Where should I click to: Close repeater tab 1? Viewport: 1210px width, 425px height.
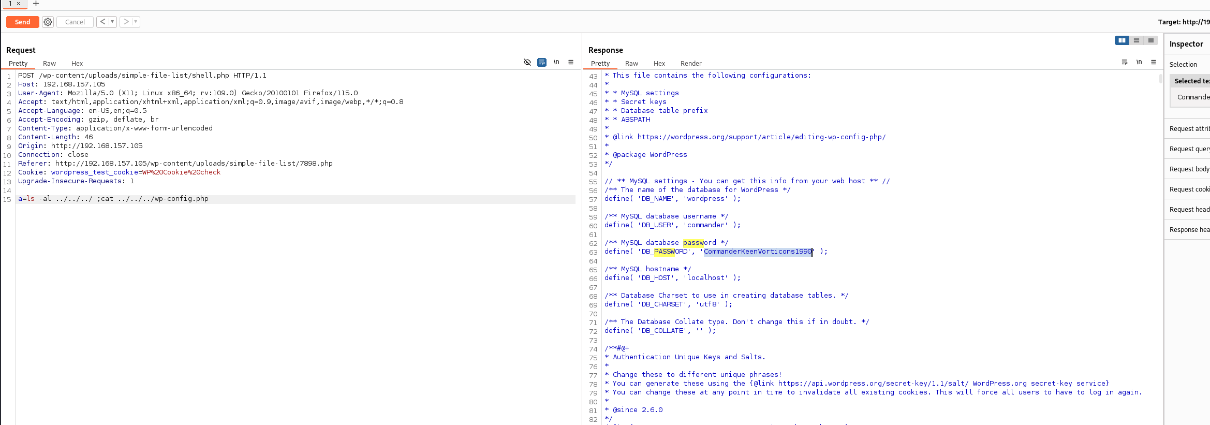(x=18, y=4)
